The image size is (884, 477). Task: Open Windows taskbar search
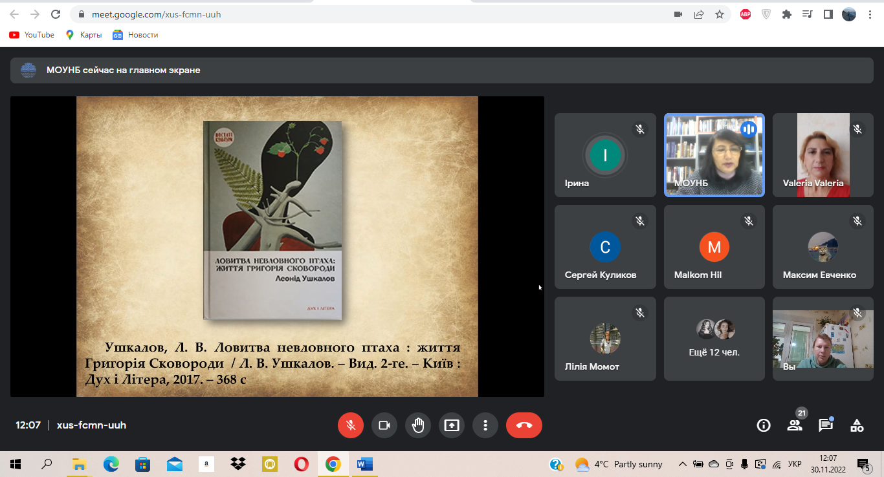click(x=47, y=464)
